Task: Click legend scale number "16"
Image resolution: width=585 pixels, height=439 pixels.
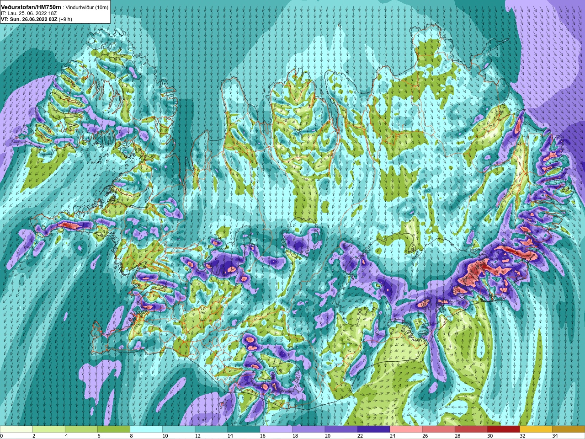Action: [262, 436]
